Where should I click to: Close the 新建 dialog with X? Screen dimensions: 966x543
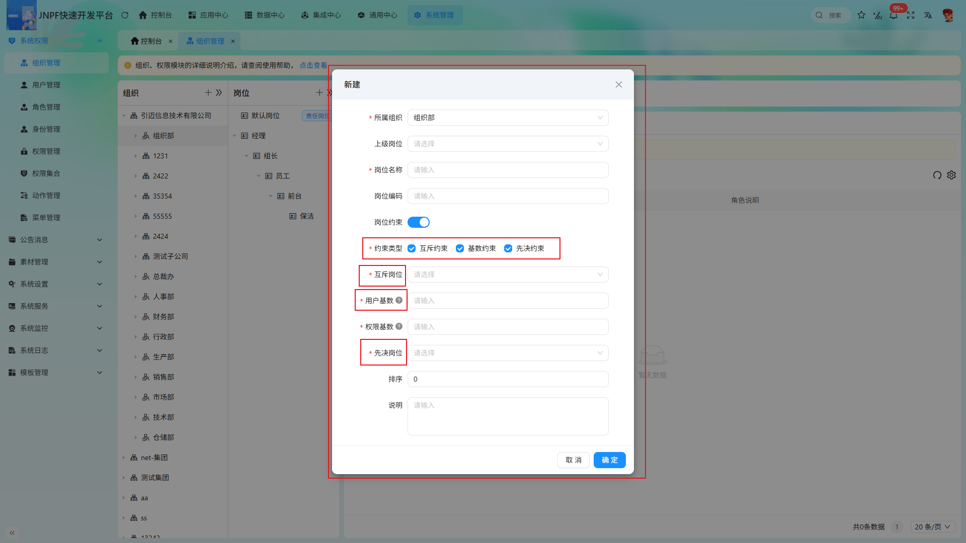(x=619, y=84)
